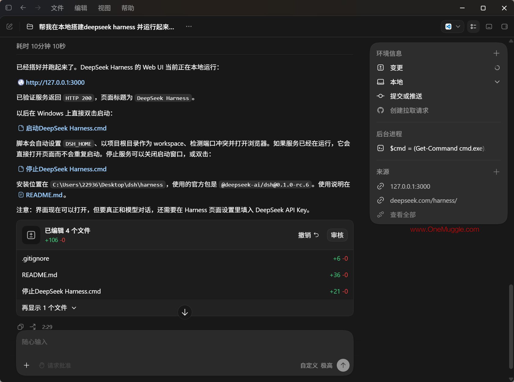Screen dimensions: 514x382
Task: Click the 审核 review button
Action: click(337, 235)
